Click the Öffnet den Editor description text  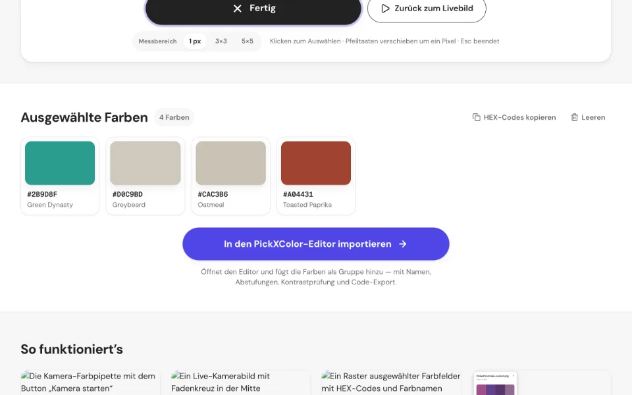click(316, 277)
